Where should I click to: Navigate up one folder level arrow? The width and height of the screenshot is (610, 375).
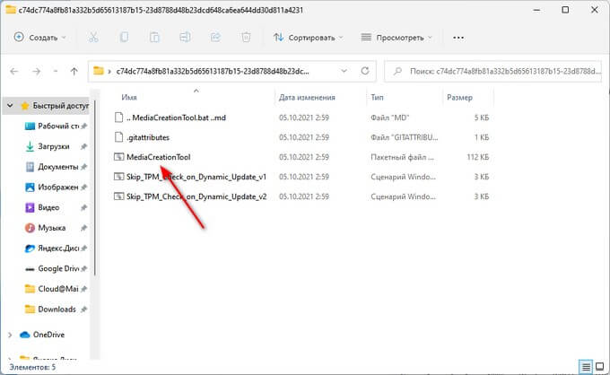tap(74, 72)
